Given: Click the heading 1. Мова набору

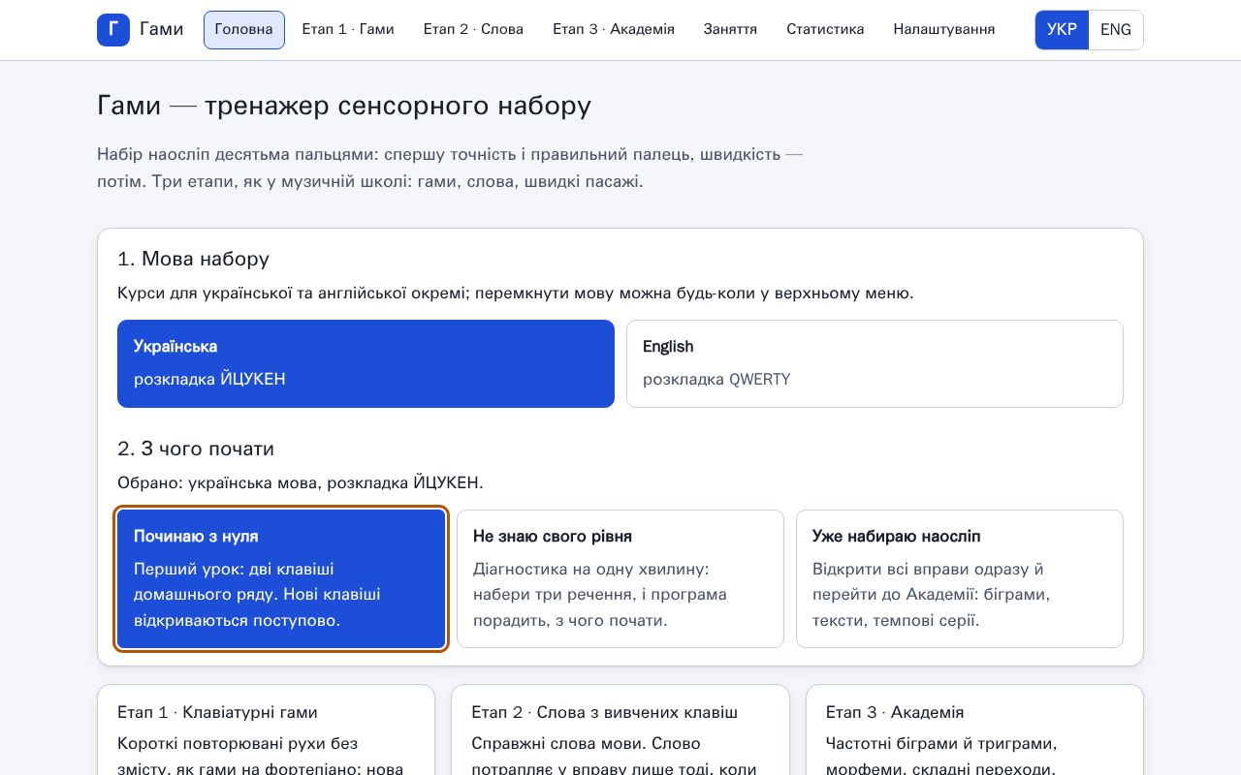Looking at the screenshot, I should coord(193,259).
